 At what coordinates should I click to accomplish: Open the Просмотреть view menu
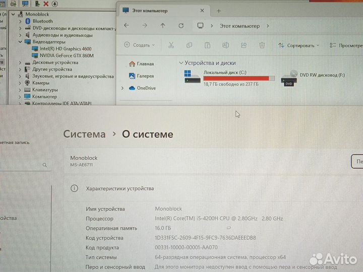[x=346, y=45]
